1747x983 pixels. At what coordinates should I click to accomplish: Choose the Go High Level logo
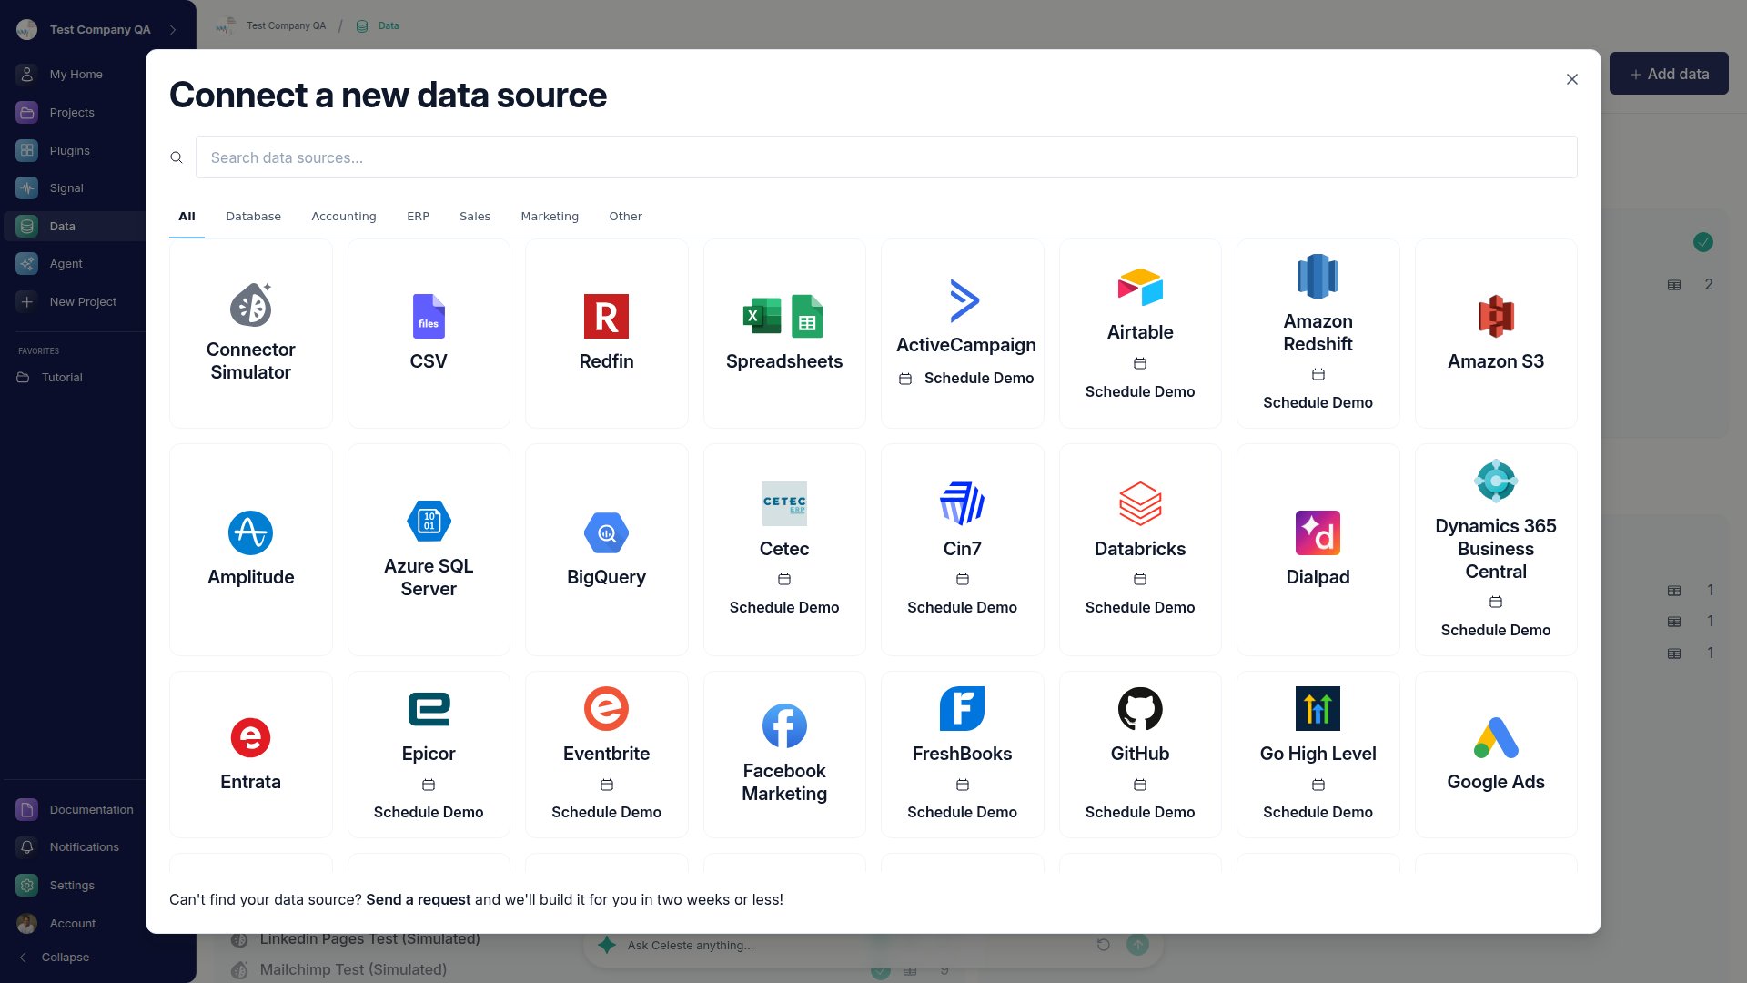click(x=1318, y=708)
